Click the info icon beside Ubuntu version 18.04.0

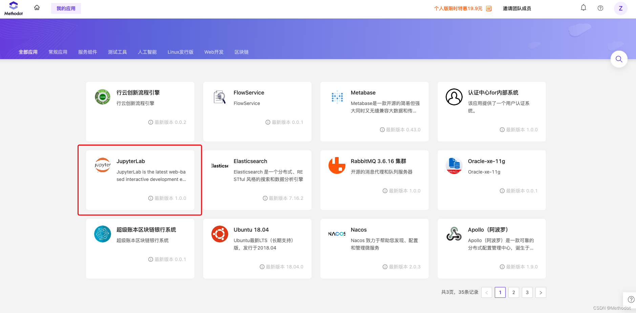click(x=262, y=267)
